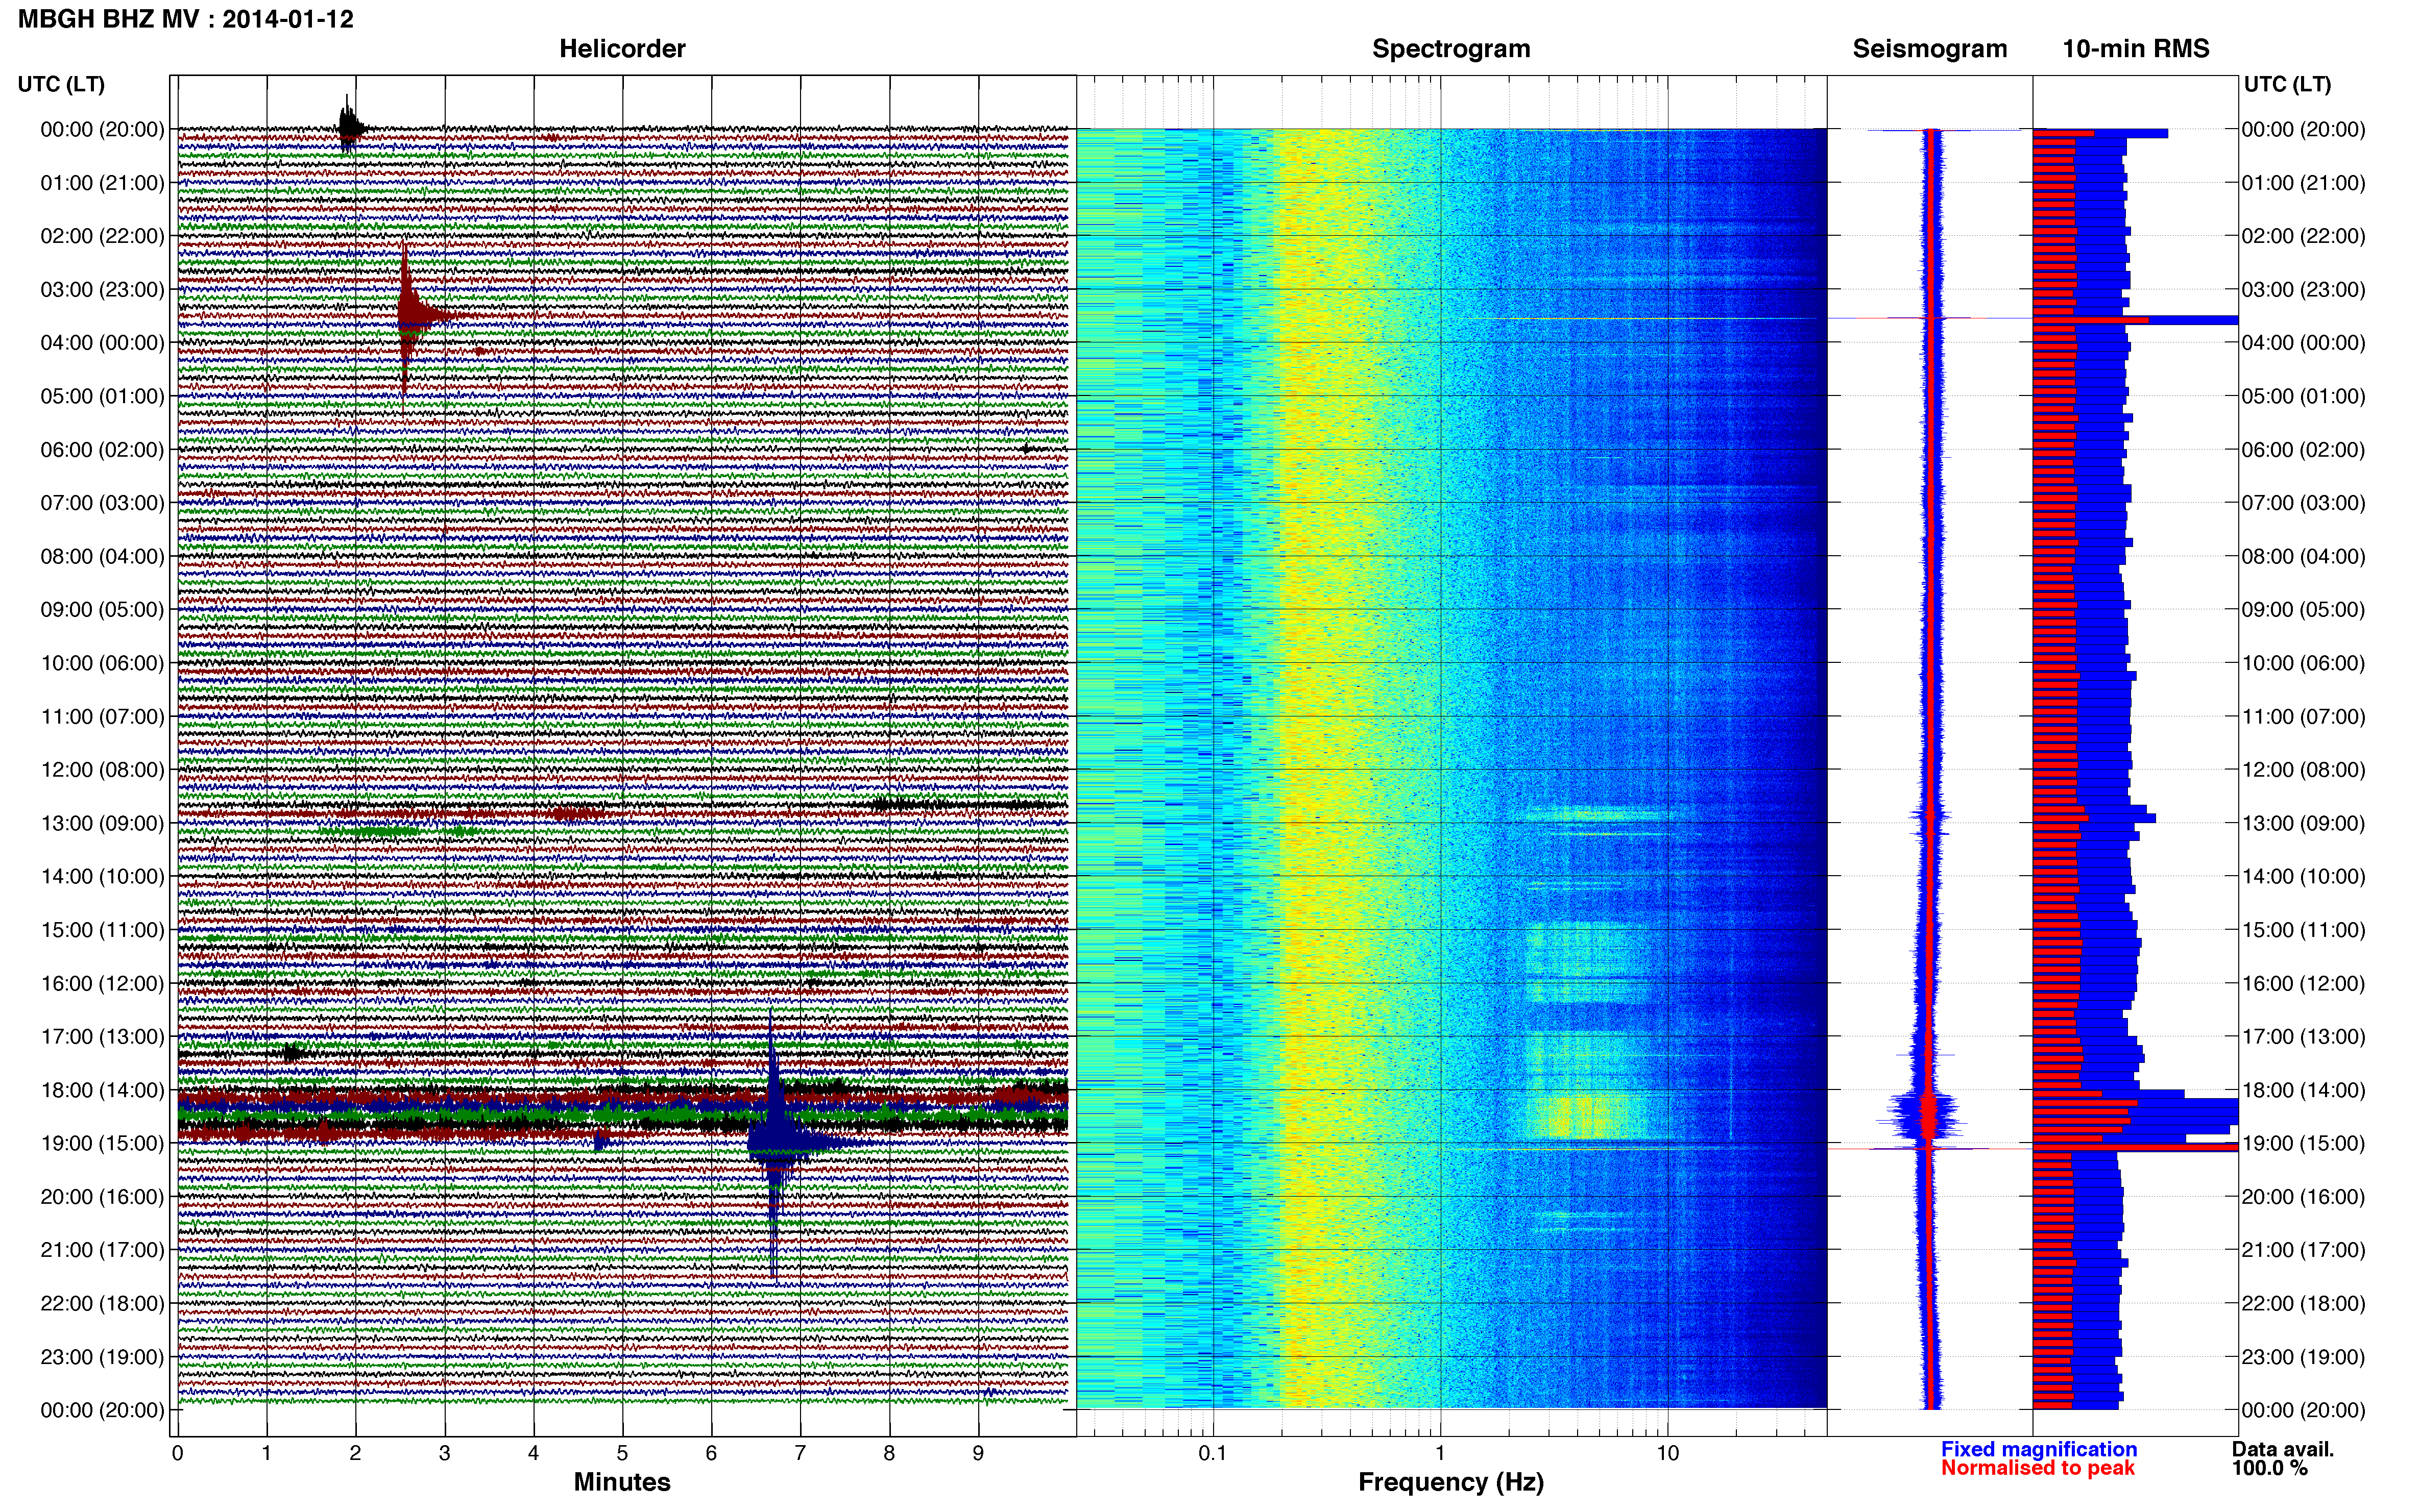Click Helicorder time label 09:00 (05:00)

102,610
